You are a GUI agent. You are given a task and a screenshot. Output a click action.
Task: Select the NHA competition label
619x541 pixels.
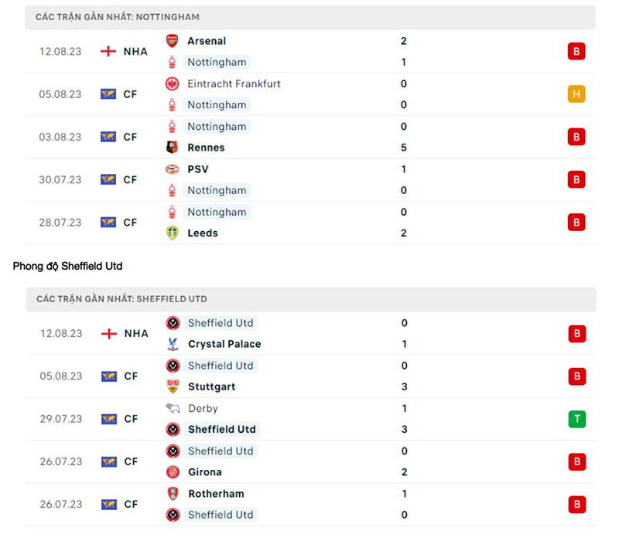(x=136, y=51)
